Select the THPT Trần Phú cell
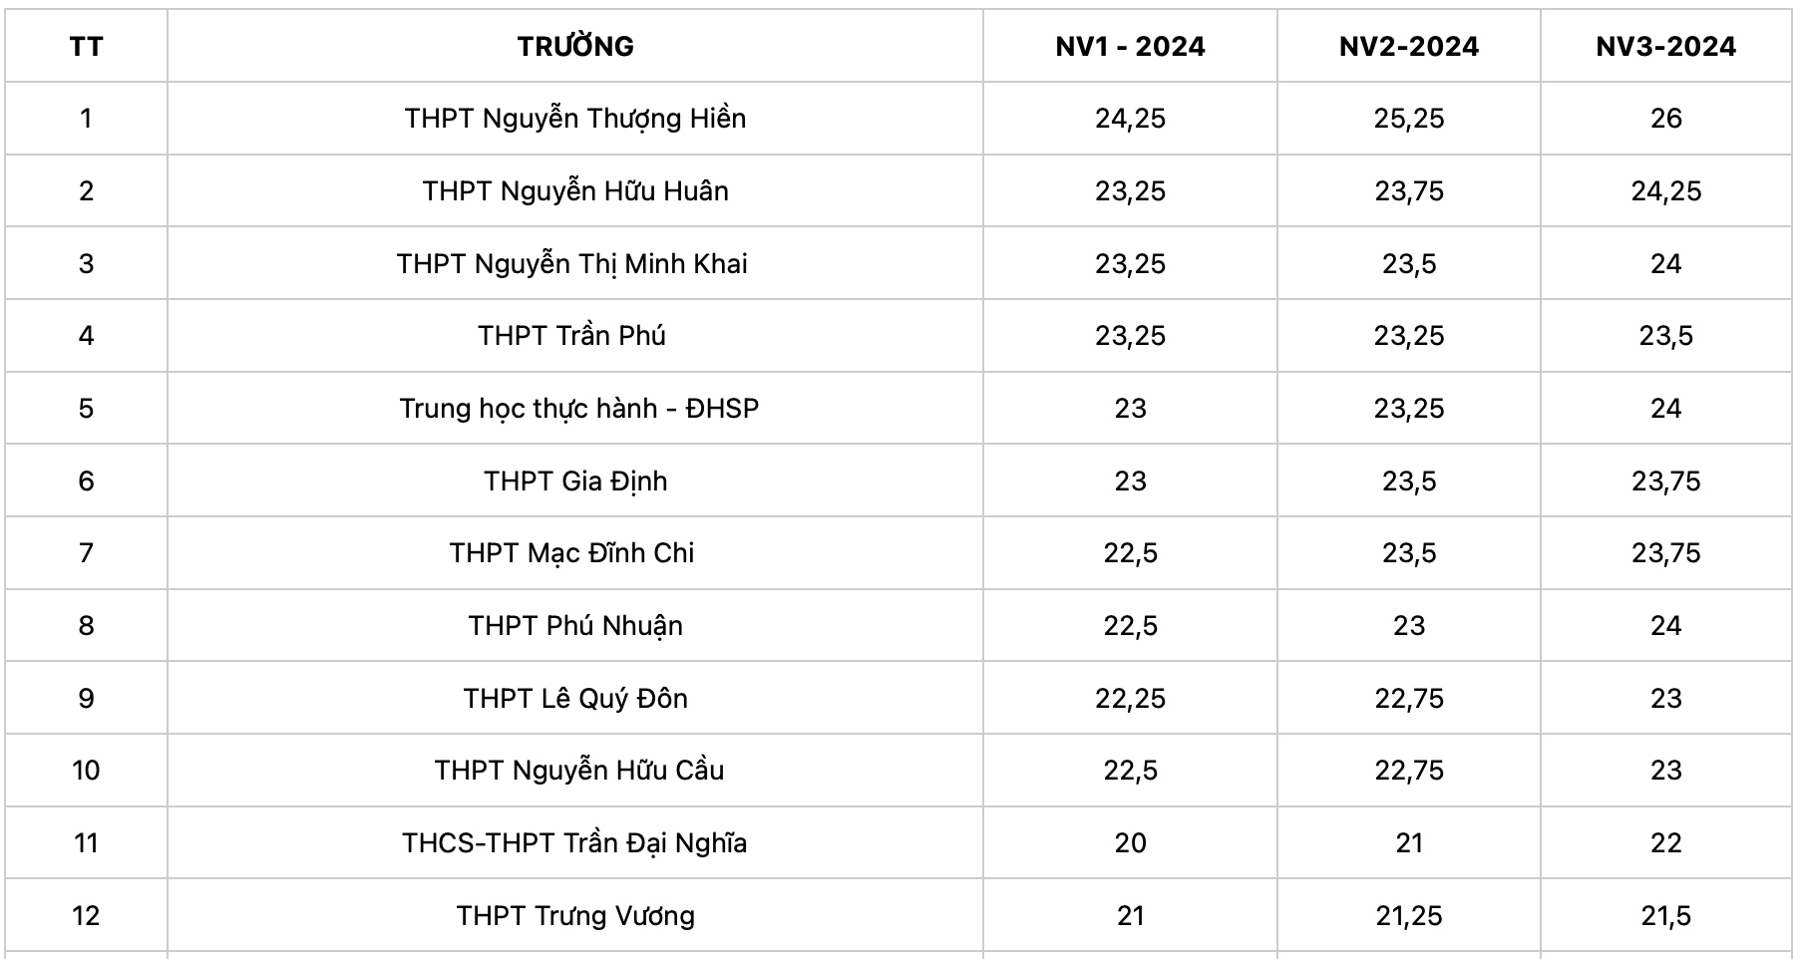Screen dimensions: 1801x959 571,336
